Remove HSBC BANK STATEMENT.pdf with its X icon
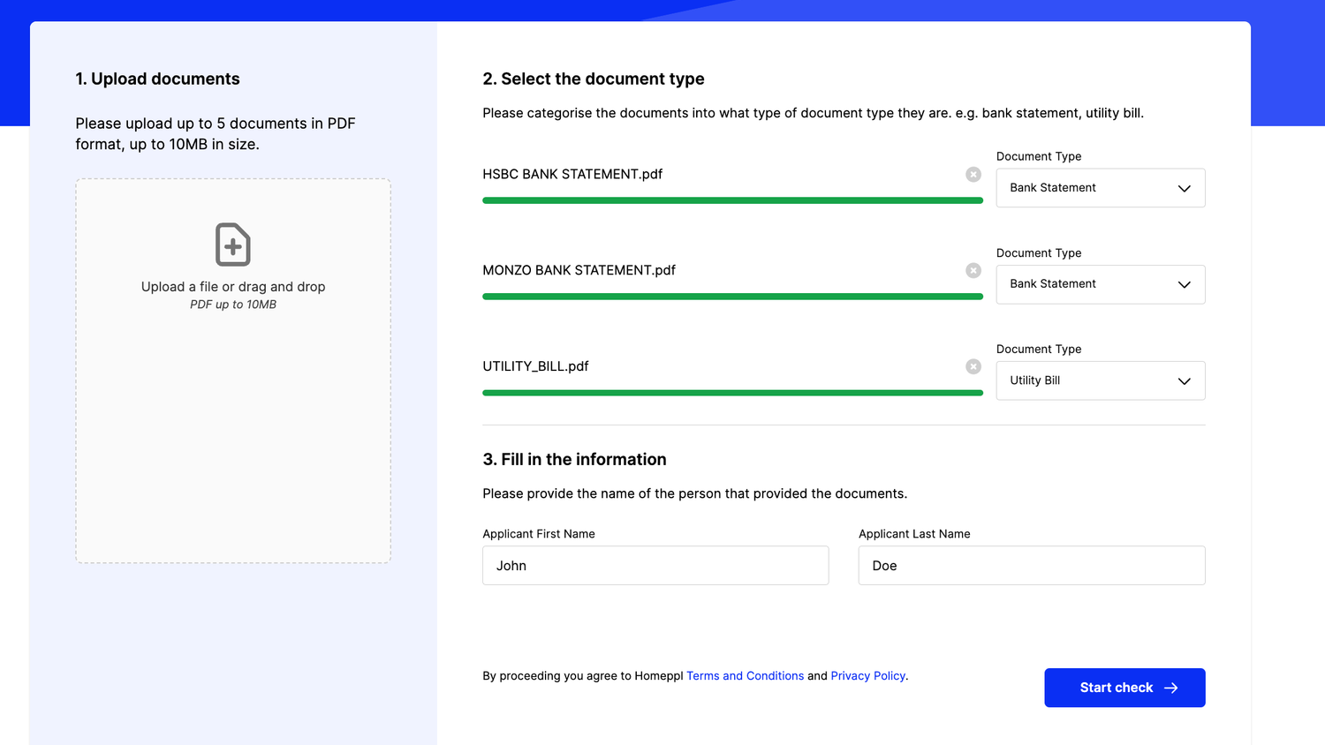This screenshot has width=1325, height=745. (973, 175)
